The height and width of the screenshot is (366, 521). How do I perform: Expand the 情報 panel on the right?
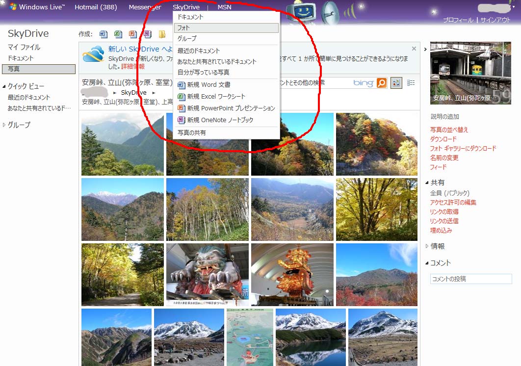pyautogui.click(x=427, y=246)
